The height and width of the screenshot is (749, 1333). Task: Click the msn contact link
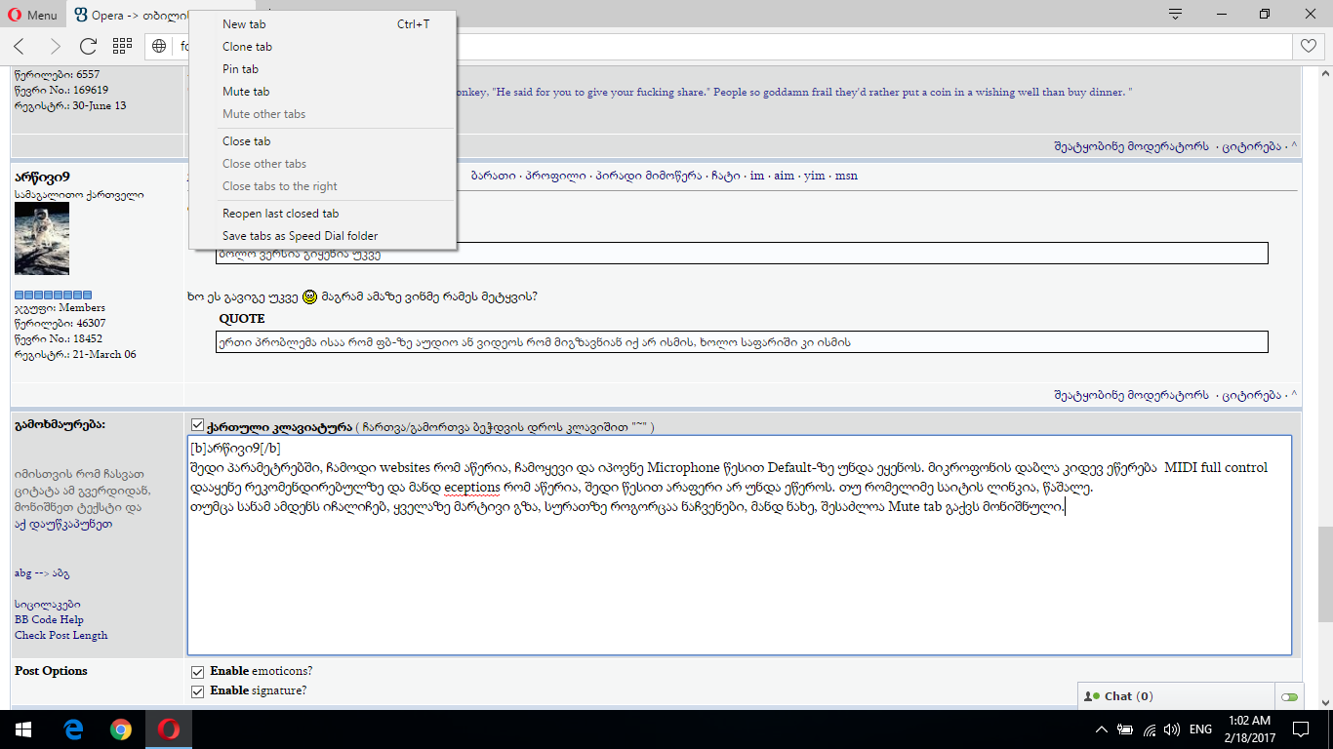pos(846,176)
